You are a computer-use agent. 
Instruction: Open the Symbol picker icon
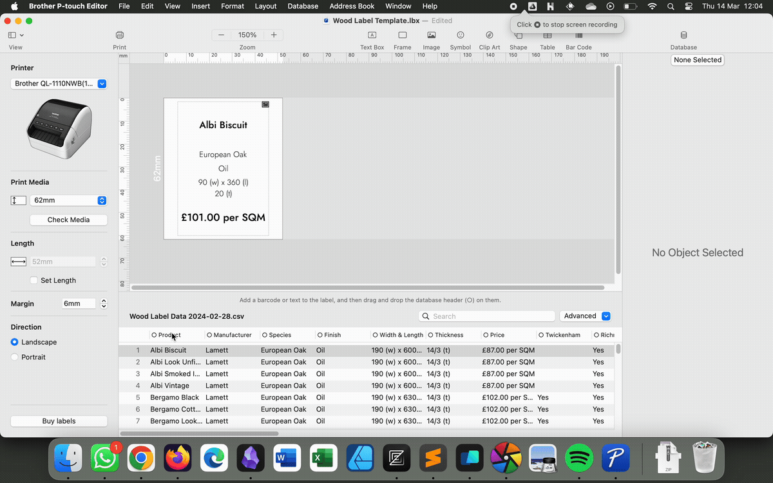click(460, 35)
